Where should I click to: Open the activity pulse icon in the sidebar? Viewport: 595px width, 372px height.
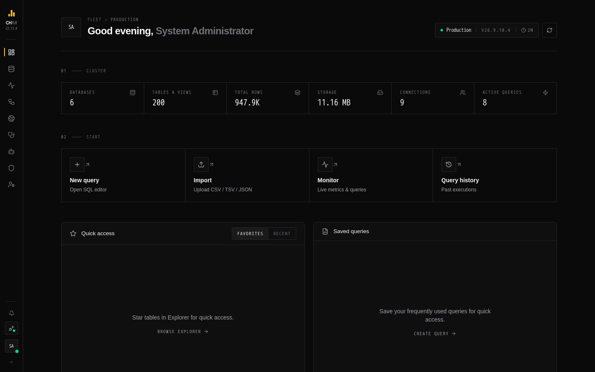pos(12,86)
